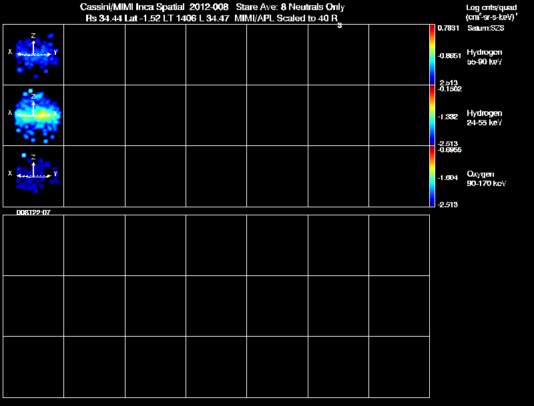
Task: Click the -1.604 colorbar midpoint value
Action: tap(447, 177)
